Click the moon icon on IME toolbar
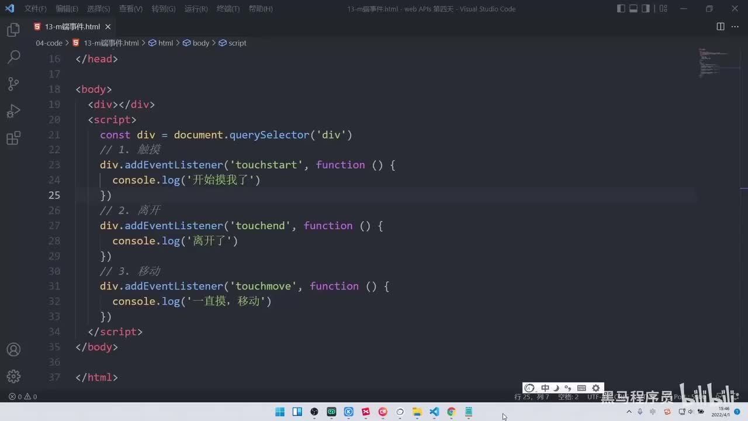Screen dimensions: 748x421 coord(556,388)
